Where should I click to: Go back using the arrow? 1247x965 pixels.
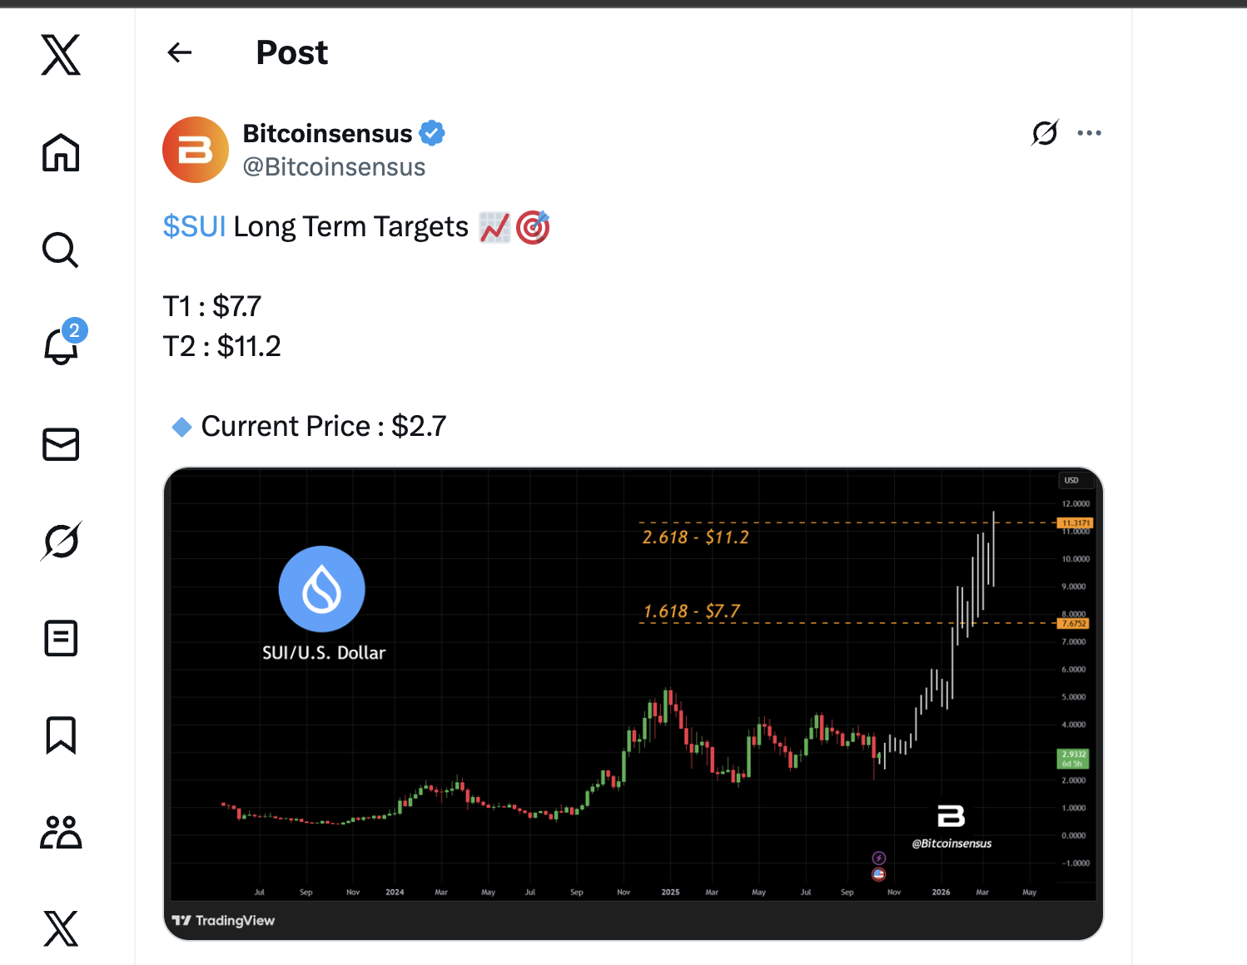click(x=180, y=53)
